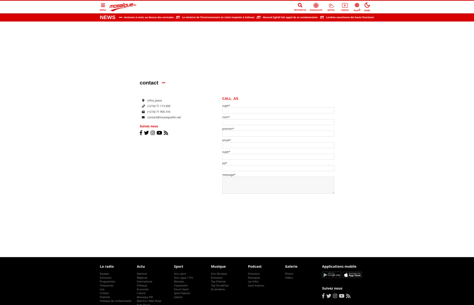This screenshot has height=305, width=474.
Task: Click the Google Play download badge
Action: tap(331, 275)
